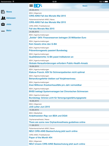Click the Mehr three-dots icon
Screen dimensions: 109x146
[3, 31]
